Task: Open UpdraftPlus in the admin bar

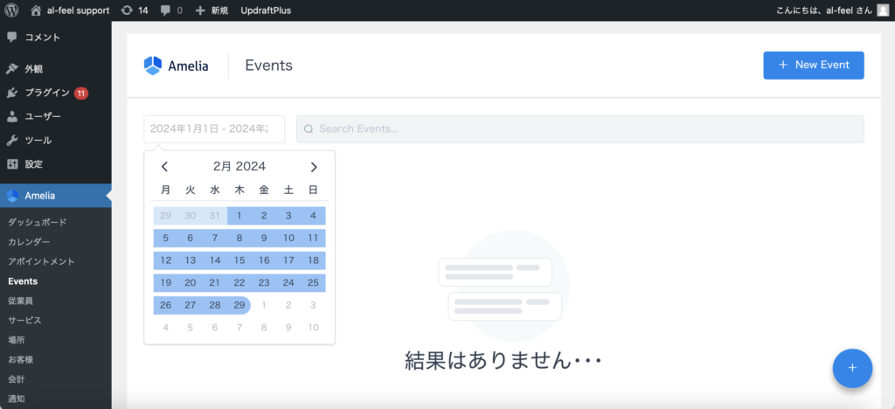Action: tap(266, 10)
